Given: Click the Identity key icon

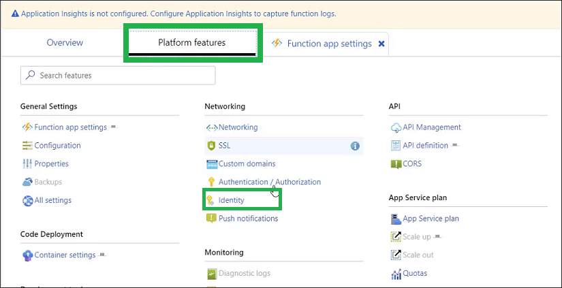Looking at the screenshot, I should (210, 200).
